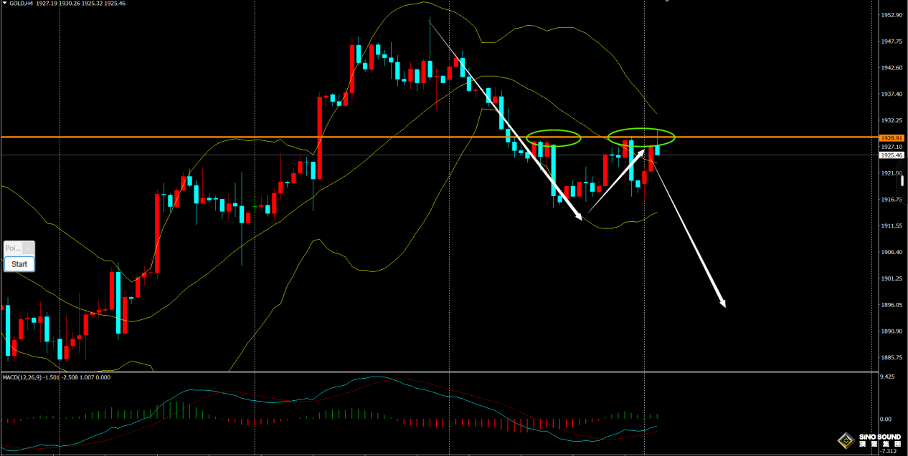This screenshot has width=908, height=456.
Task: Select the right green ellipse on chart
Action: point(641,129)
